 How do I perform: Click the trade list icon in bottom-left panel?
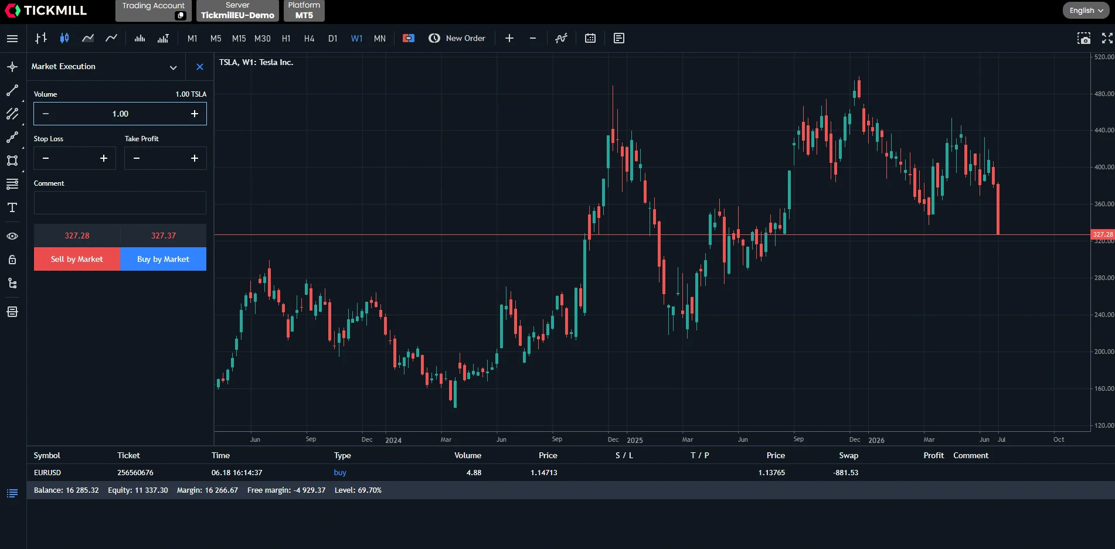point(12,493)
